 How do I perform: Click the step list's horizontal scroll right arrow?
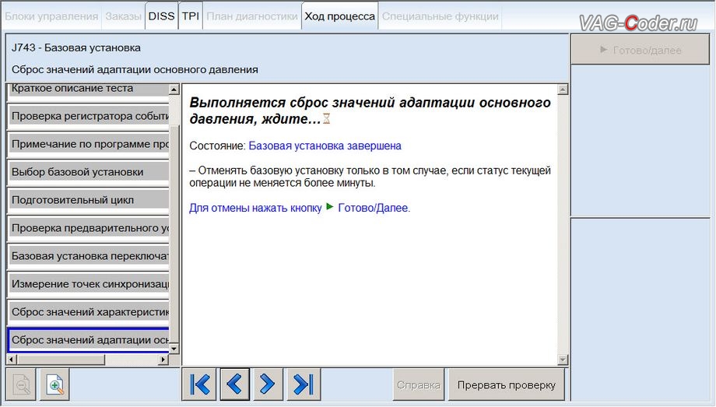click(x=163, y=360)
